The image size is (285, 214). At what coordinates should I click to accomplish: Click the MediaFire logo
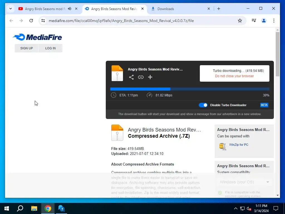pyautogui.click(x=37, y=37)
